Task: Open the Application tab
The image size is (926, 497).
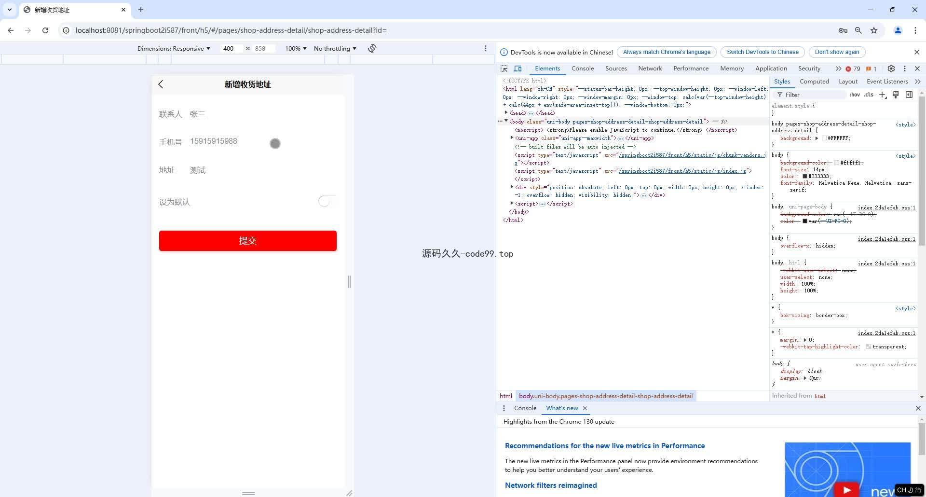Action: click(x=771, y=69)
